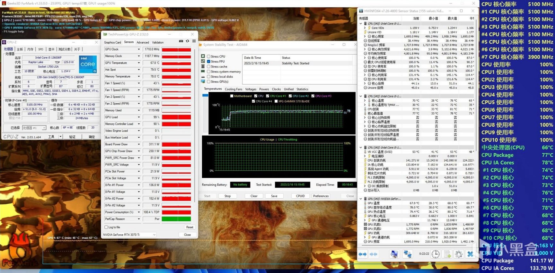Viewport: 555px width, 273px height.
Task: Click the GPU Load red sensor graph
Action: [176, 117]
